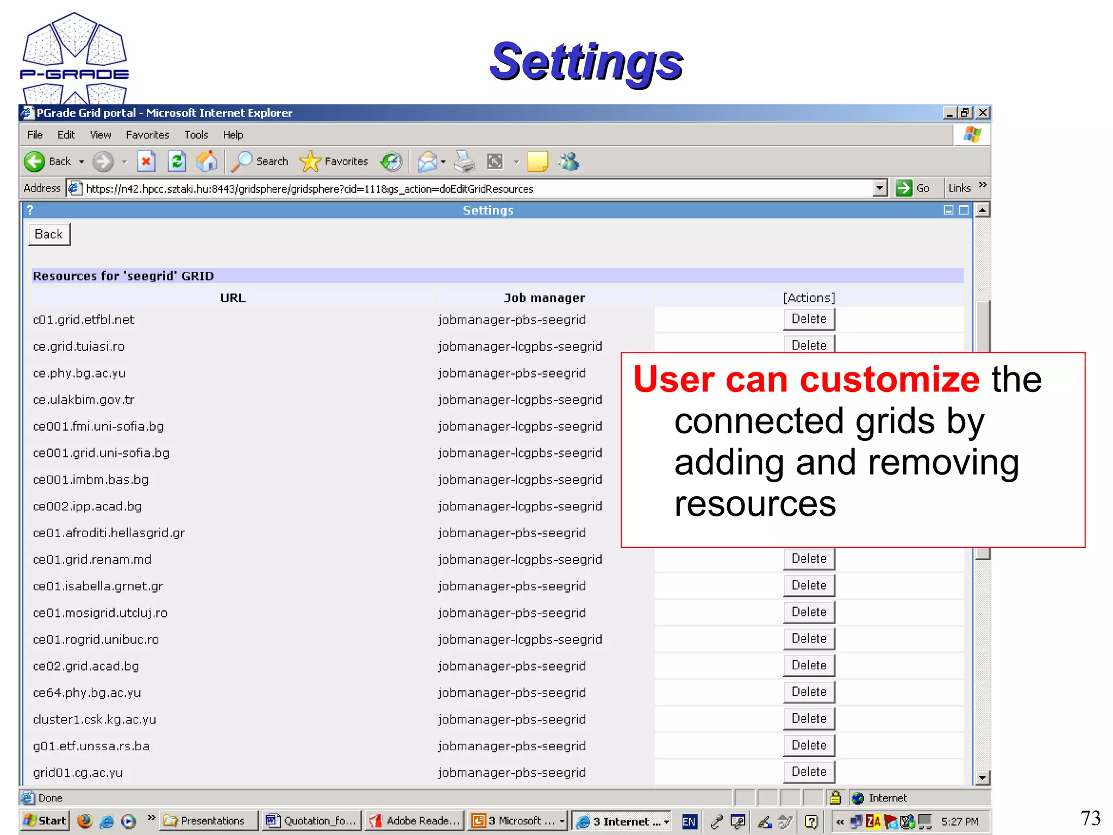The height and width of the screenshot is (835, 1113).
Task: Open the Mail dropdown arrow
Action: (x=443, y=162)
